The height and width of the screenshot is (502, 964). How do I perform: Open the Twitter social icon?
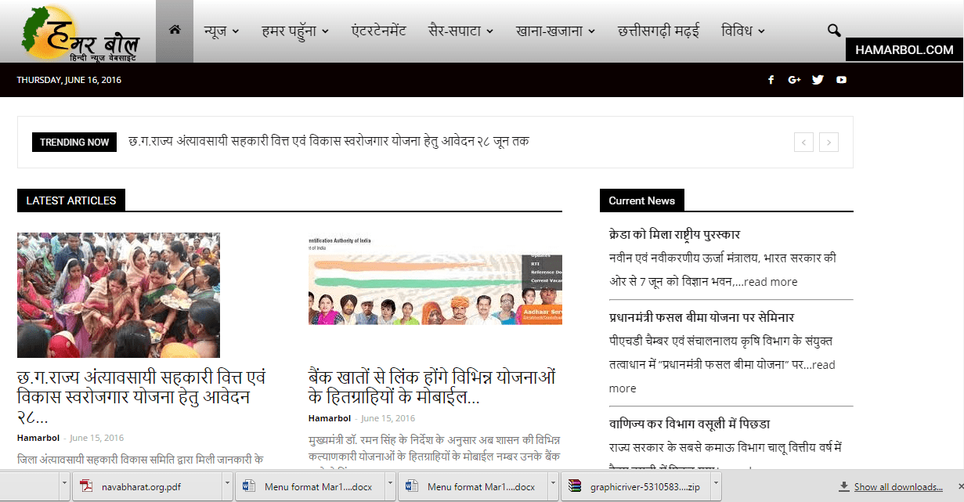click(818, 79)
